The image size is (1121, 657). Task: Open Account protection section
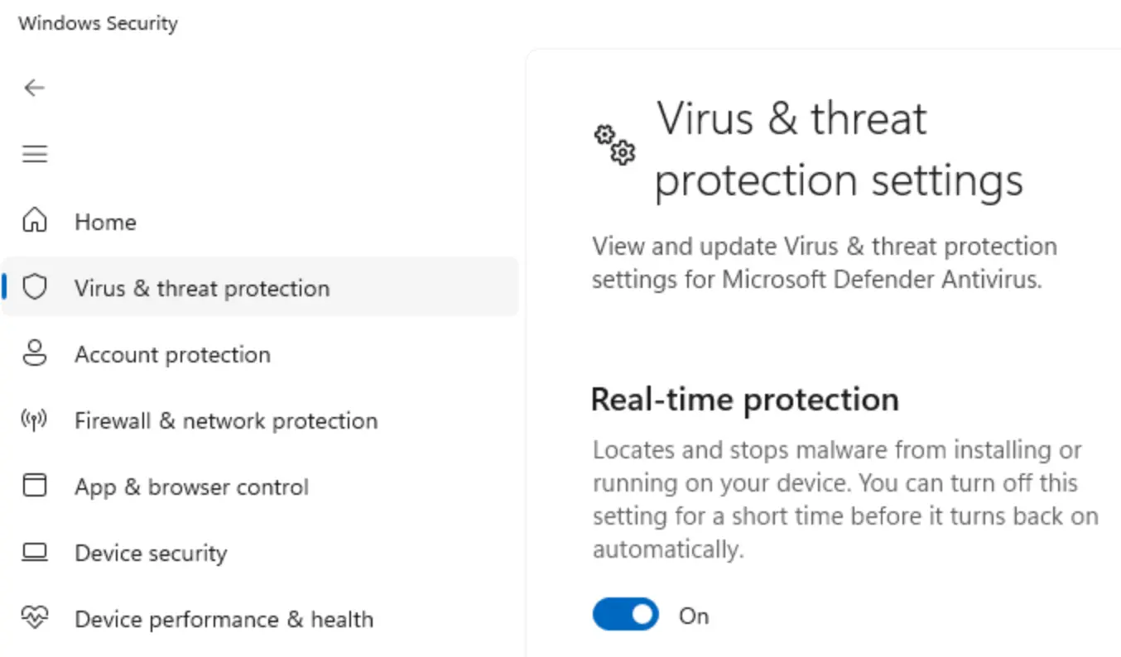172,354
